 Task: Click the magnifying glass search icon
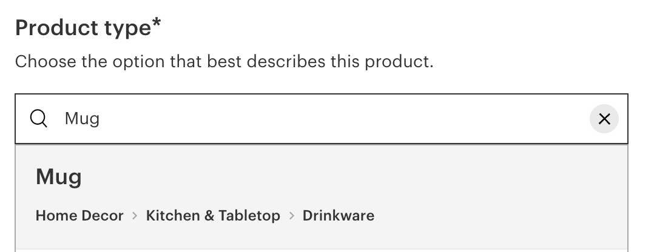[x=39, y=119]
